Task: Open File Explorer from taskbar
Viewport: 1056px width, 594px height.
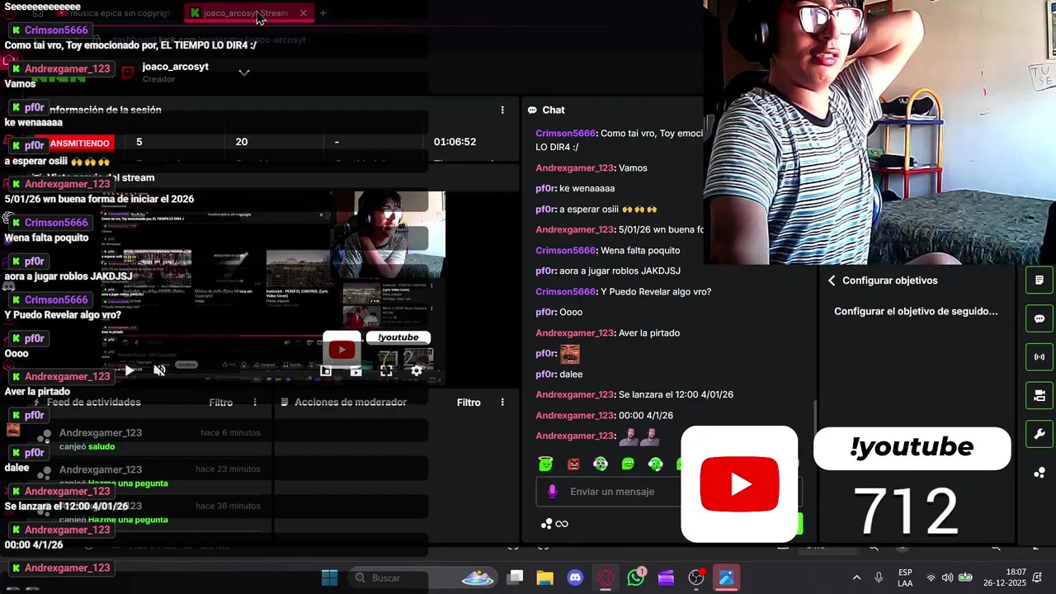Action: (x=545, y=577)
